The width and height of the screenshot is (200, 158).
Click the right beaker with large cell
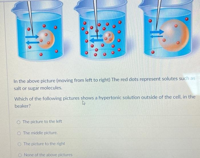coord(167,29)
